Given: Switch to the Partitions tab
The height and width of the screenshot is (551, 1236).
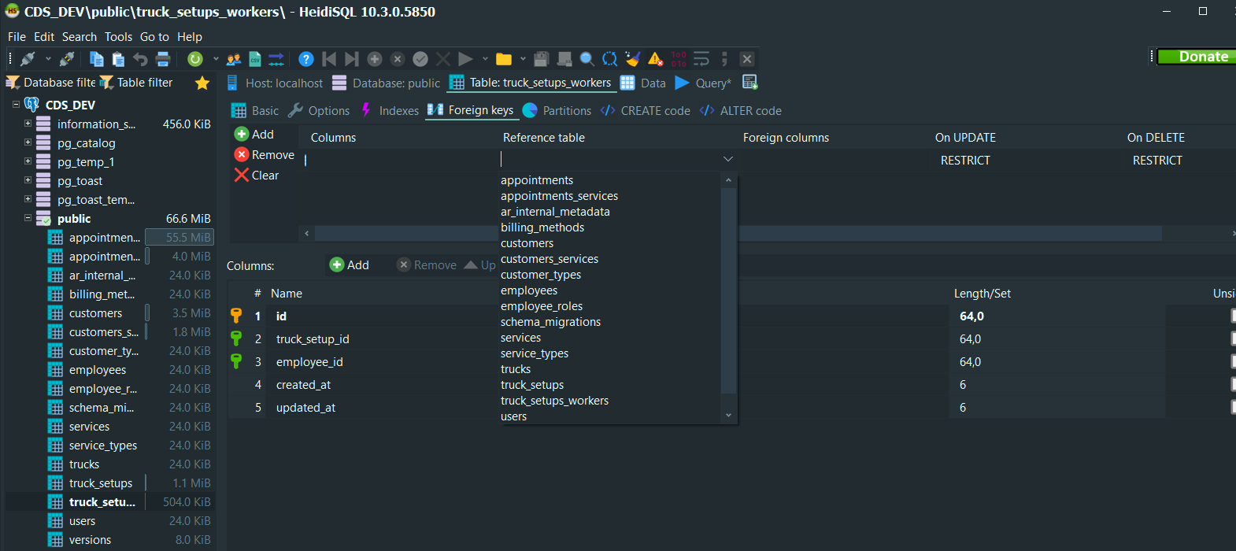Looking at the screenshot, I should [557, 111].
